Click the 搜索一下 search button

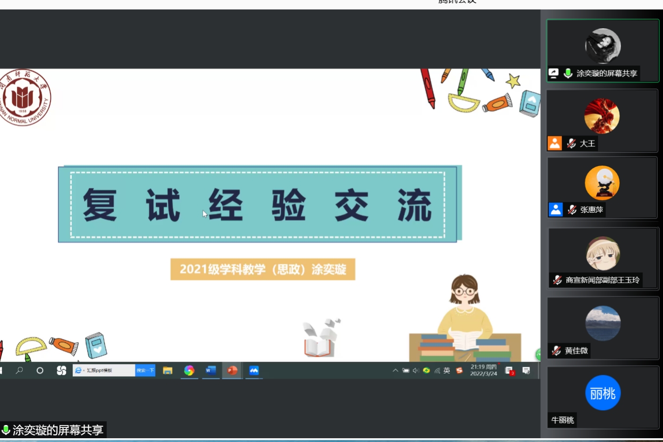145,371
